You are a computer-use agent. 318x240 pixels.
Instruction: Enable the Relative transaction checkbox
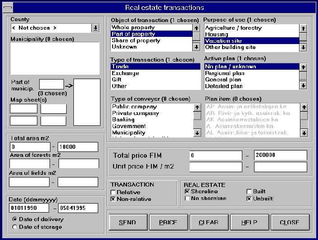click(x=114, y=192)
